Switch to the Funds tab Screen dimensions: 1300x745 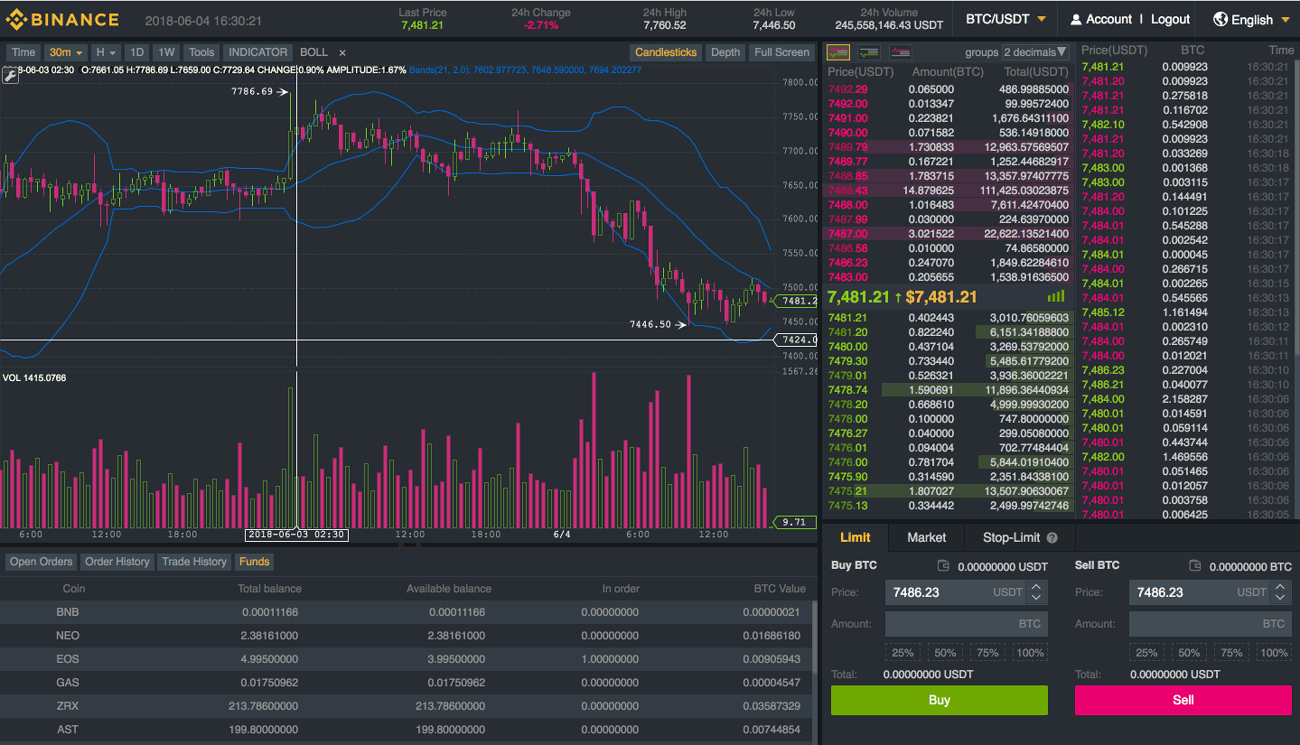[x=253, y=561]
